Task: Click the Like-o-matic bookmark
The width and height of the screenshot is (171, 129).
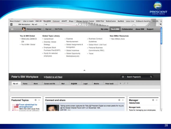Action: point(28,21)
